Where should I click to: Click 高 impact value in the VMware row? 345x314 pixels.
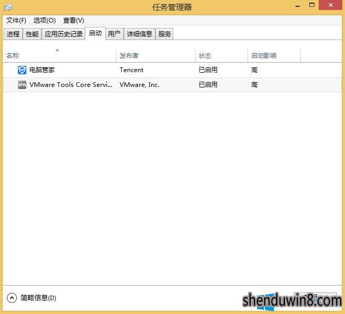pos(254,85)
